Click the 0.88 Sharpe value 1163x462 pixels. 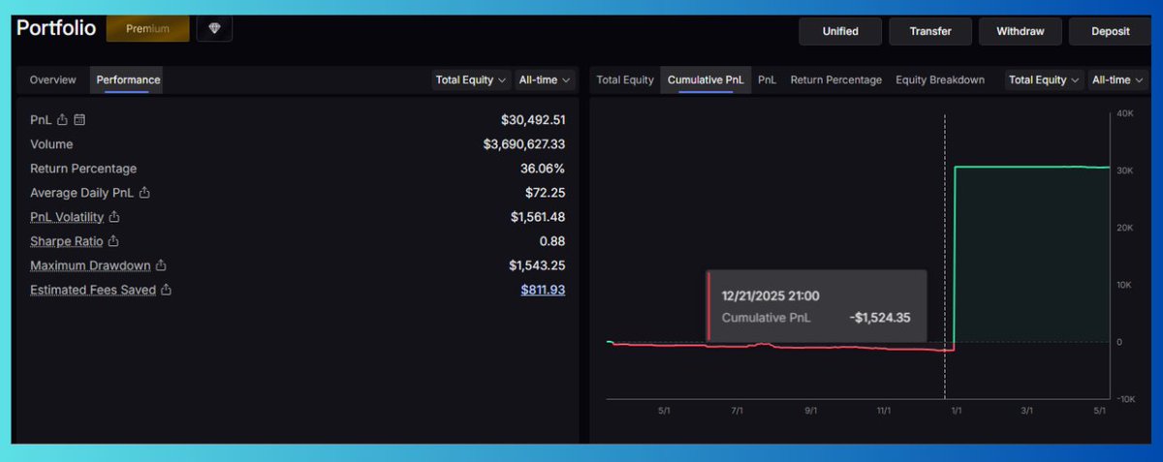(x=552, y=241)
